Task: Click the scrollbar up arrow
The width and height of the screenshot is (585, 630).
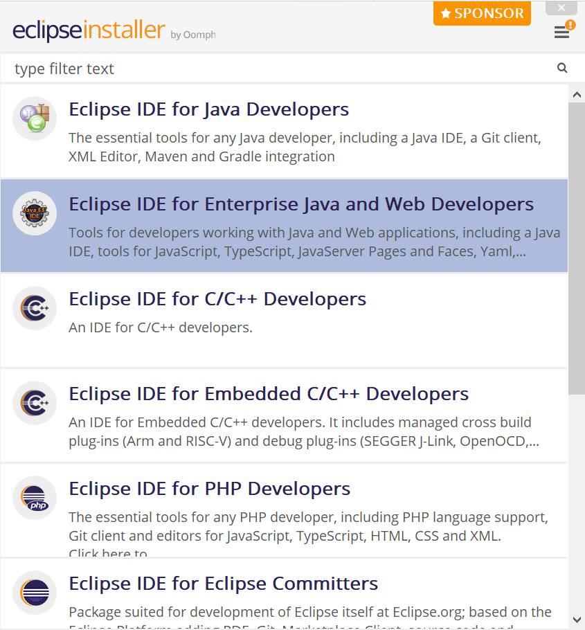Action: (x=577, y=95)
